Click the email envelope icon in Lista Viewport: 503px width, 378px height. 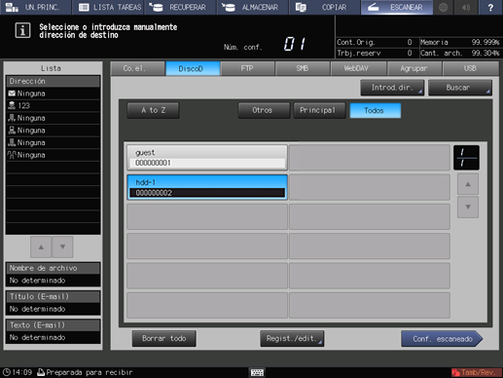pos(12,94)
